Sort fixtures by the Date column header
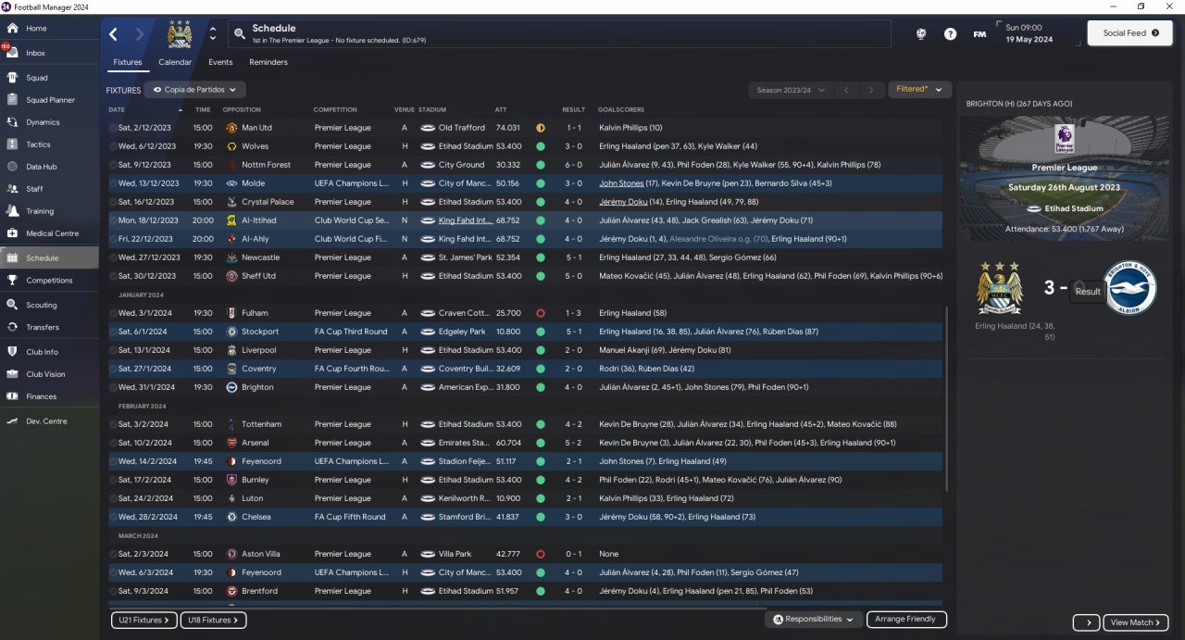 click(x=117, y=109)
